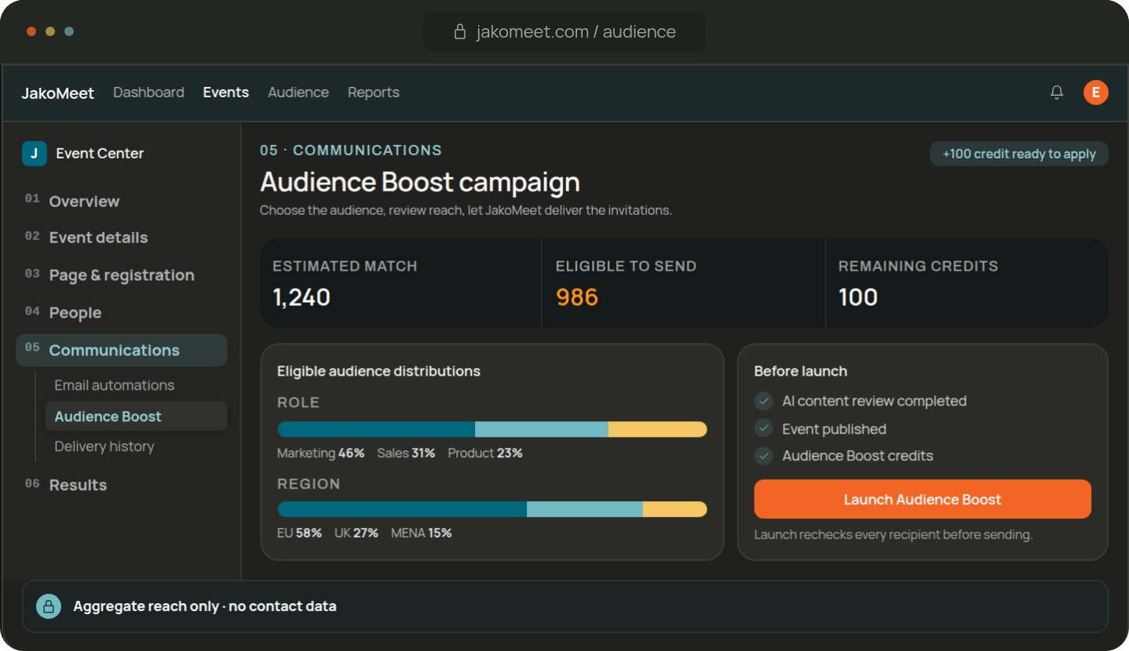The width and height of the screenshot is (1129, 651).
Task: Click the Sales segment of the Role bar
Action: click(542, 429)
